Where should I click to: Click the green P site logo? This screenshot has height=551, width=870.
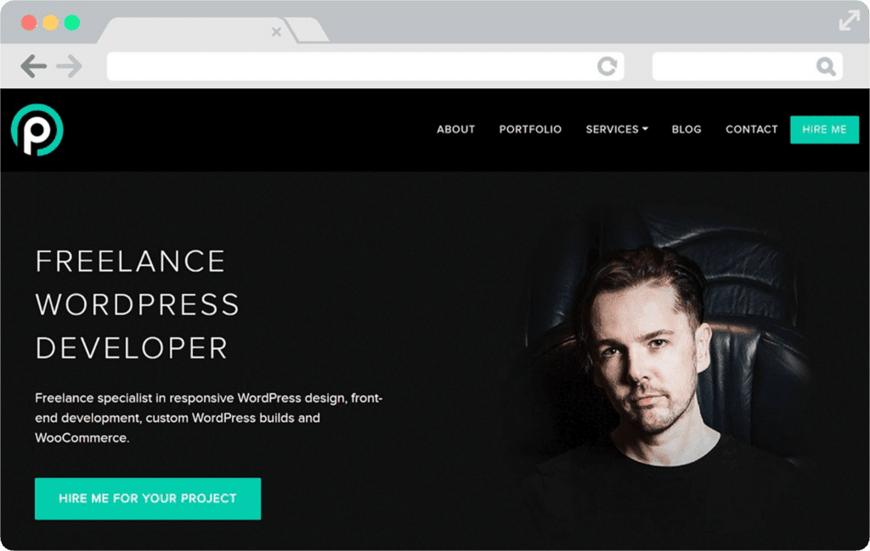(x=37, y=130)
